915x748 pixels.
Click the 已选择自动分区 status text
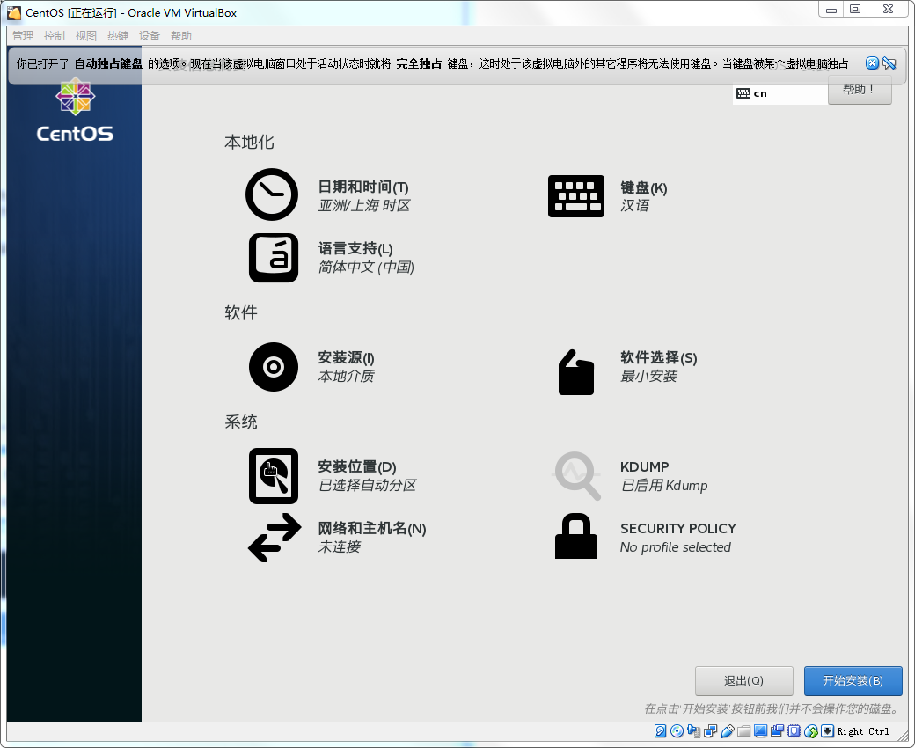[367, 486]
